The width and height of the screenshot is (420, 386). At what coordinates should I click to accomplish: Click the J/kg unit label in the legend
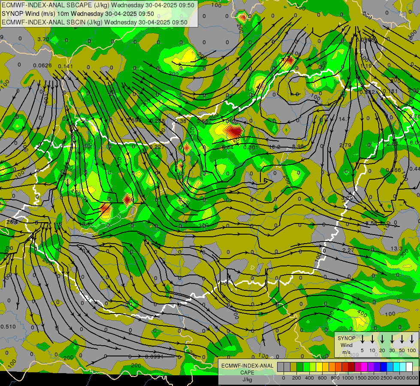pyautogui.click(x=247, y=380)
